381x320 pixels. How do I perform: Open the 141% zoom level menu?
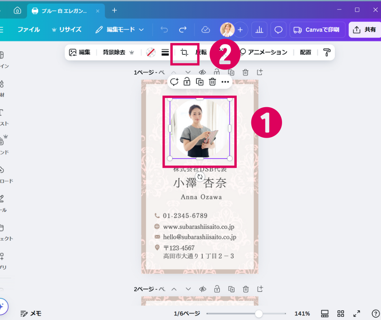(x=302, y=314)
